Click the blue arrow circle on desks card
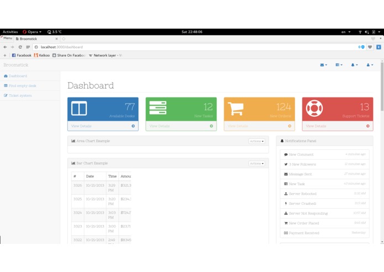Screen dimensions: 384x272 133,126
